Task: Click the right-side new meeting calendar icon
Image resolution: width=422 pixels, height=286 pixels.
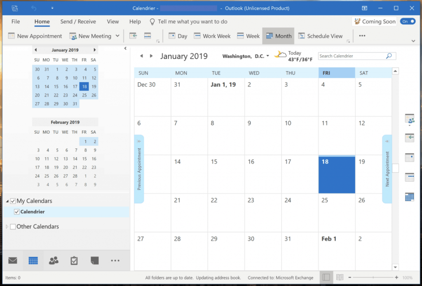Action: (x=409, y=119)
